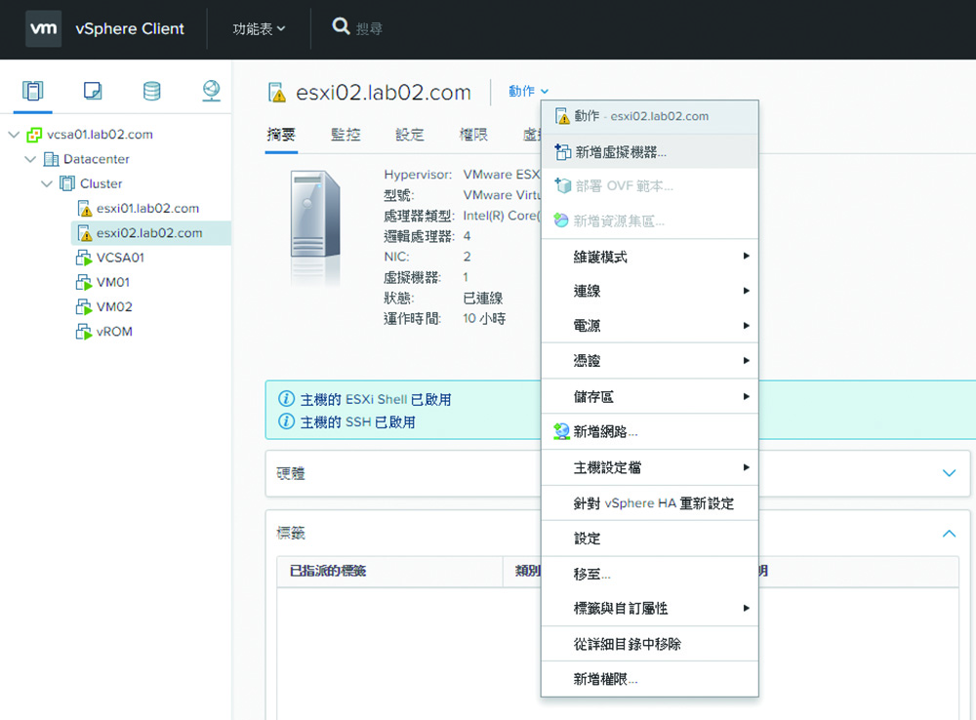Click the 新增網路 globe icon
This screenshot has width=976, height=720.
(561, 431)
